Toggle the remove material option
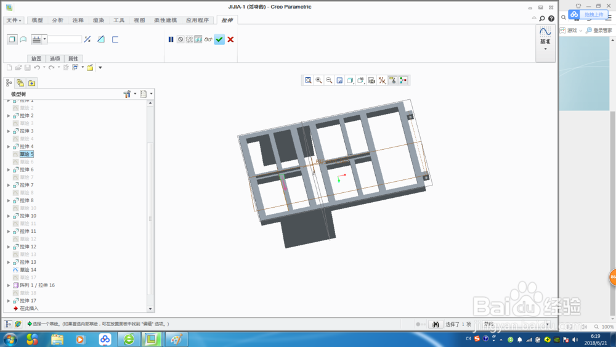The image size is (616, 347). point(101,39)
